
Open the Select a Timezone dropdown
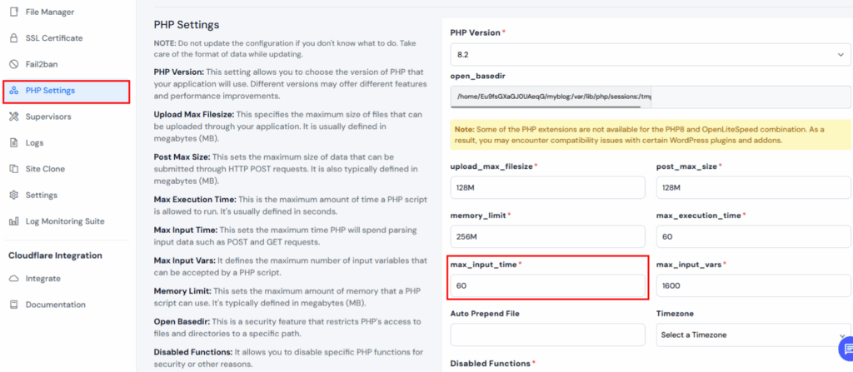click(753, 335)
